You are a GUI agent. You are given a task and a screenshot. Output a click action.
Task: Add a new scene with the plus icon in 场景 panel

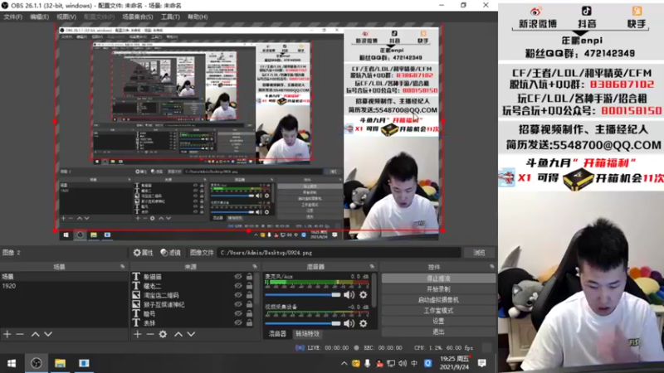click(7, 334)
